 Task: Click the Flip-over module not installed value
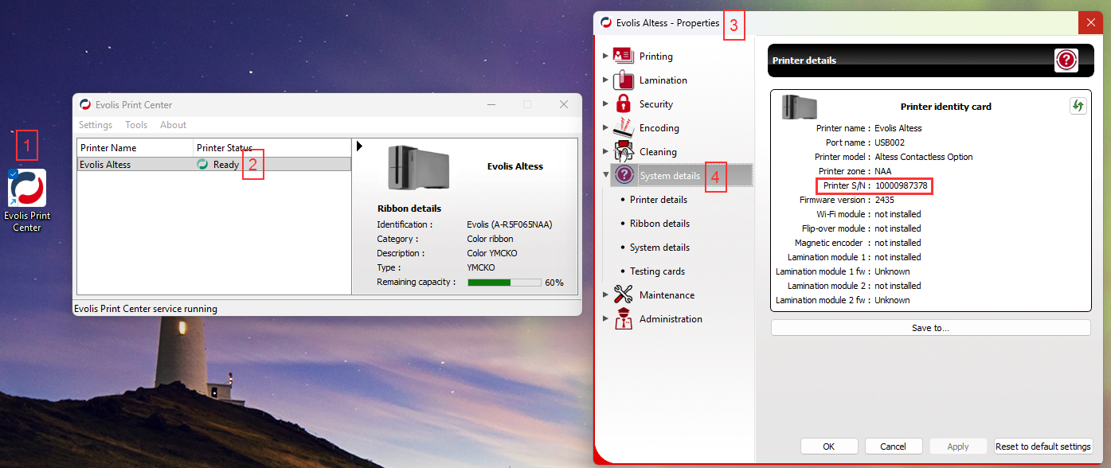[898, 228]
